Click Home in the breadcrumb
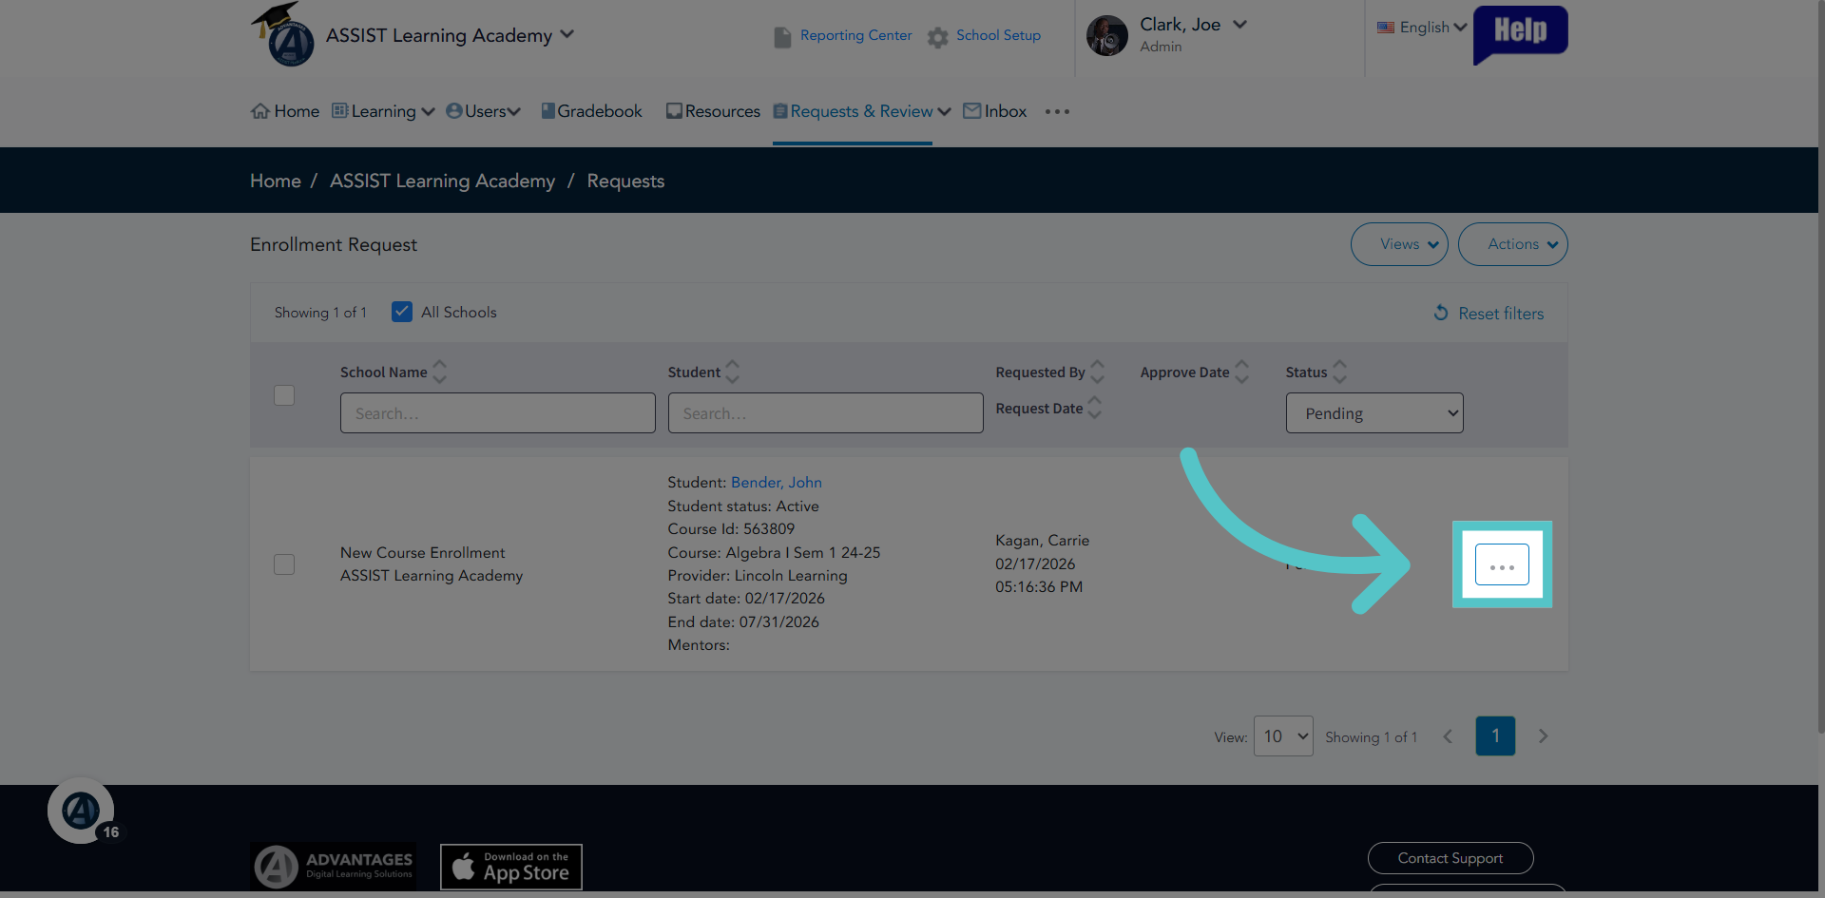This screenshot has height=898, width=1825. pos(276,181)
